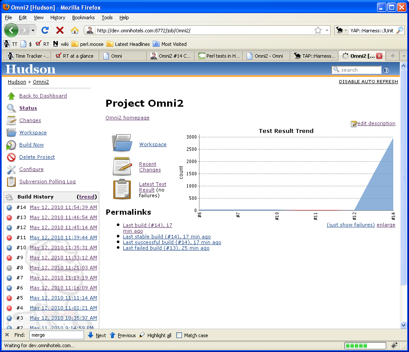
Task: Switch to the Perl tests in H... tab
Action: pyautogui.click(x=219, y=56)
